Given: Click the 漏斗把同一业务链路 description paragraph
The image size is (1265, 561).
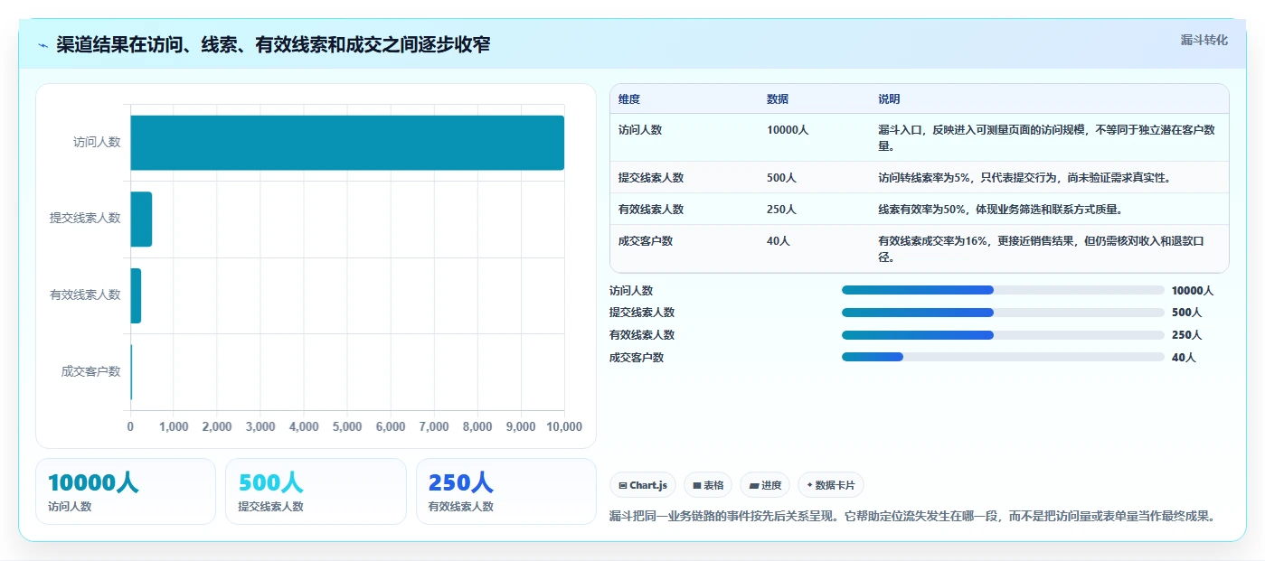Looking at the screenshot, I should tap(912, 517).
